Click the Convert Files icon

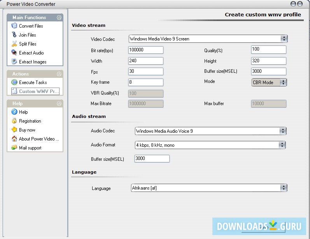click(14, 26)
